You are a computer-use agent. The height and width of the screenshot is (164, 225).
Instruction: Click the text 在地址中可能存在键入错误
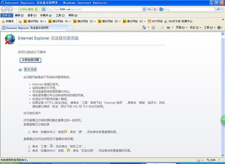(x=50, y=99)
